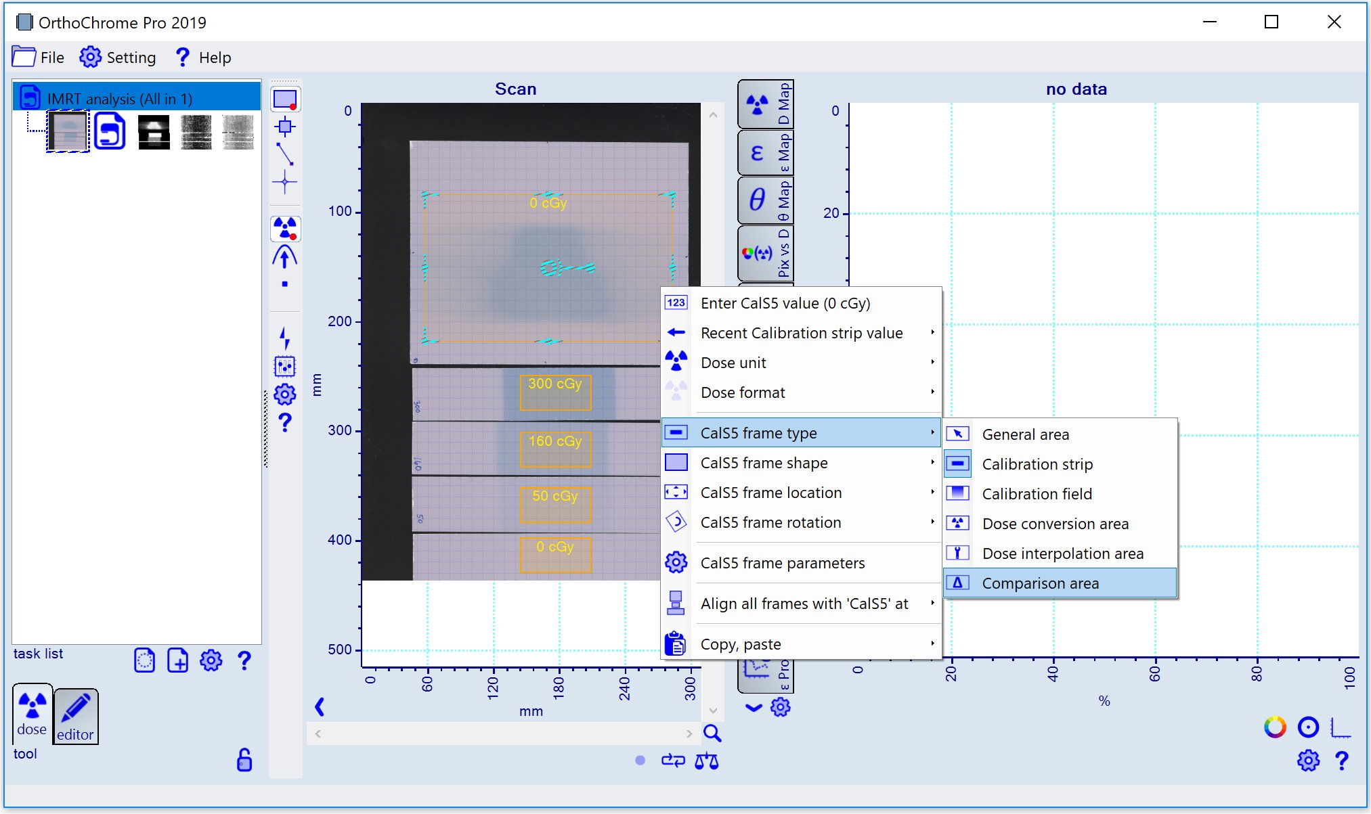This screenshot has height=814, width=1371.
Task: Switch to the editor tool button
Action: 75,717
